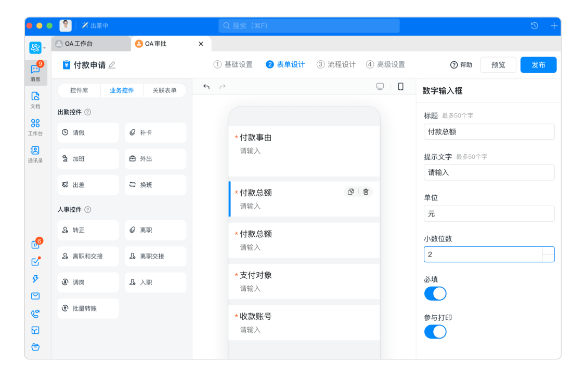This screenshot has width=585, height=377.
Task: Click the undo arrow in canvas toolbar
Action: (206, 87)
